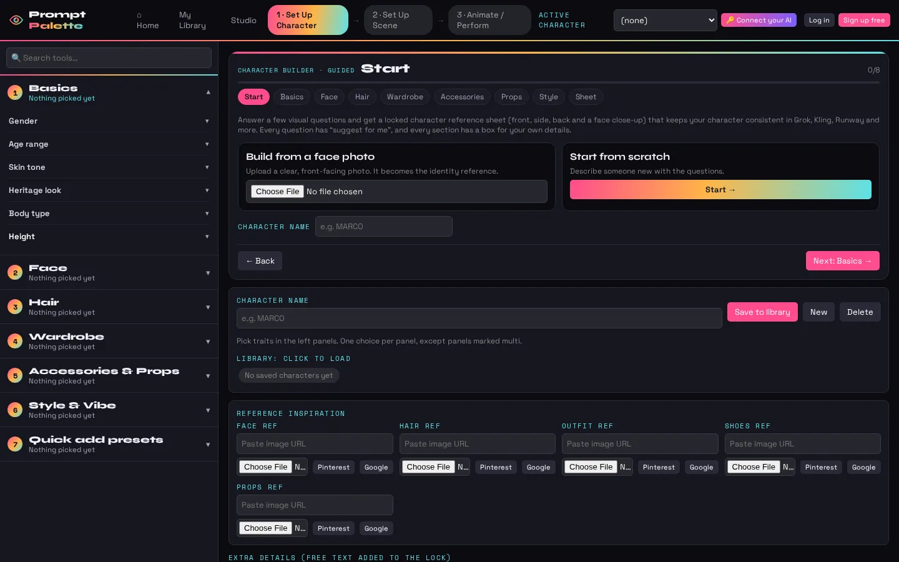Viewport: 899px width, 562px height.
Task: Click the Sign up free button
Action: [864, 20]
